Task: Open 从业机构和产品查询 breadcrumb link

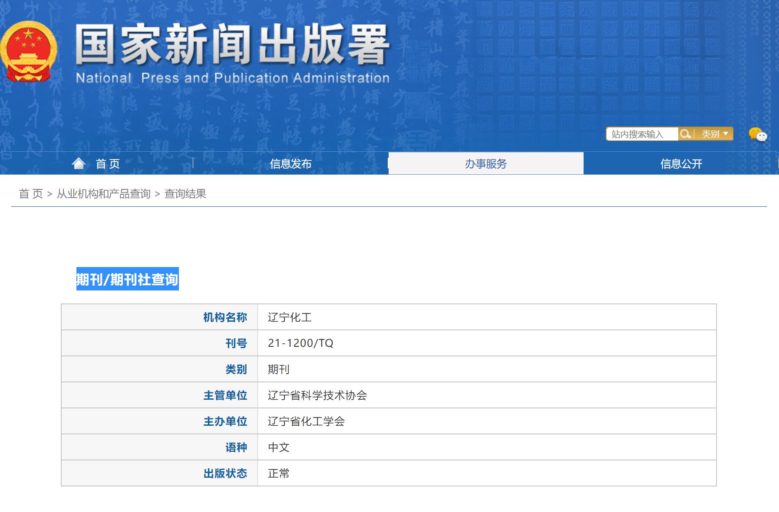Action: click(103, 194)
